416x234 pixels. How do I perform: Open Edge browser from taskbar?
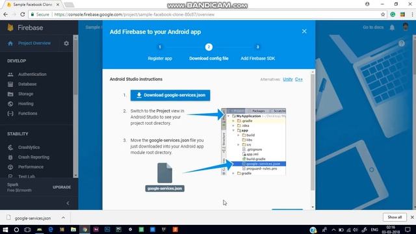click(x=51, y=229)
